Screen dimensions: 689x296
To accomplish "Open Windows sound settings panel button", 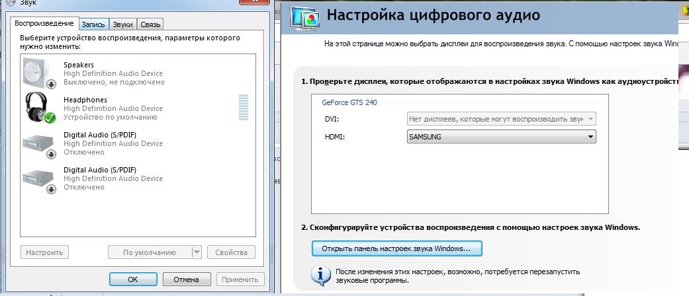I will coord(396,249).
